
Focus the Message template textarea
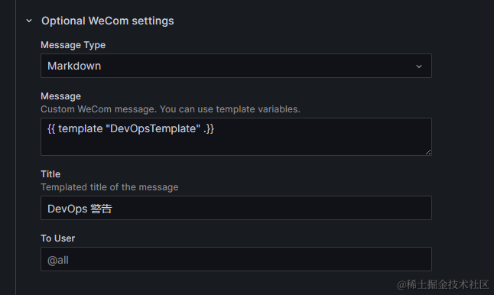click(236, 137)
